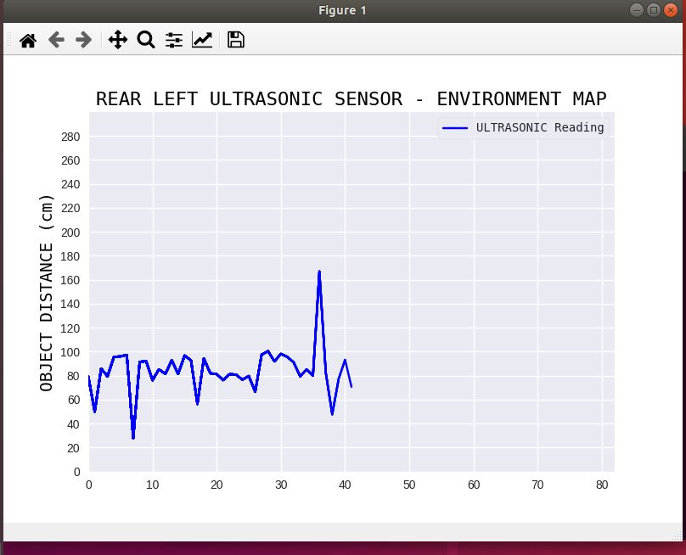Click the x-axis tick label 30
Screen dimensions: 686x555
(x=281, y=485)
